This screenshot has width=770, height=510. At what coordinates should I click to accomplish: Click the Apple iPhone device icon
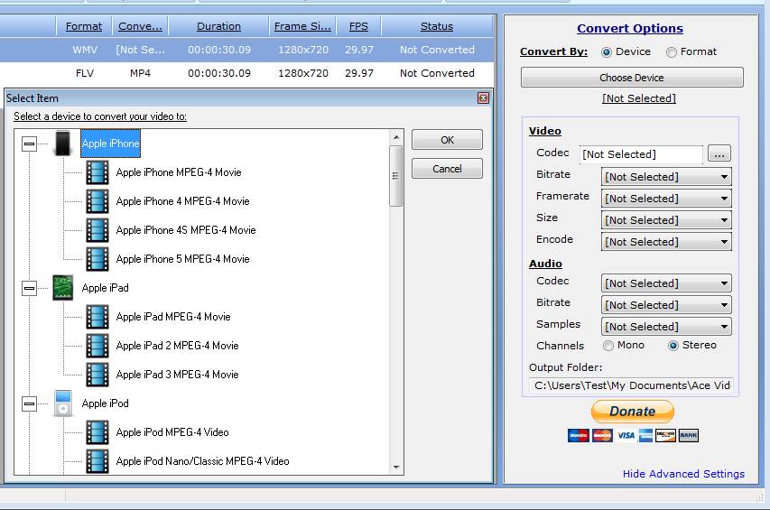[x=62, y=144]
